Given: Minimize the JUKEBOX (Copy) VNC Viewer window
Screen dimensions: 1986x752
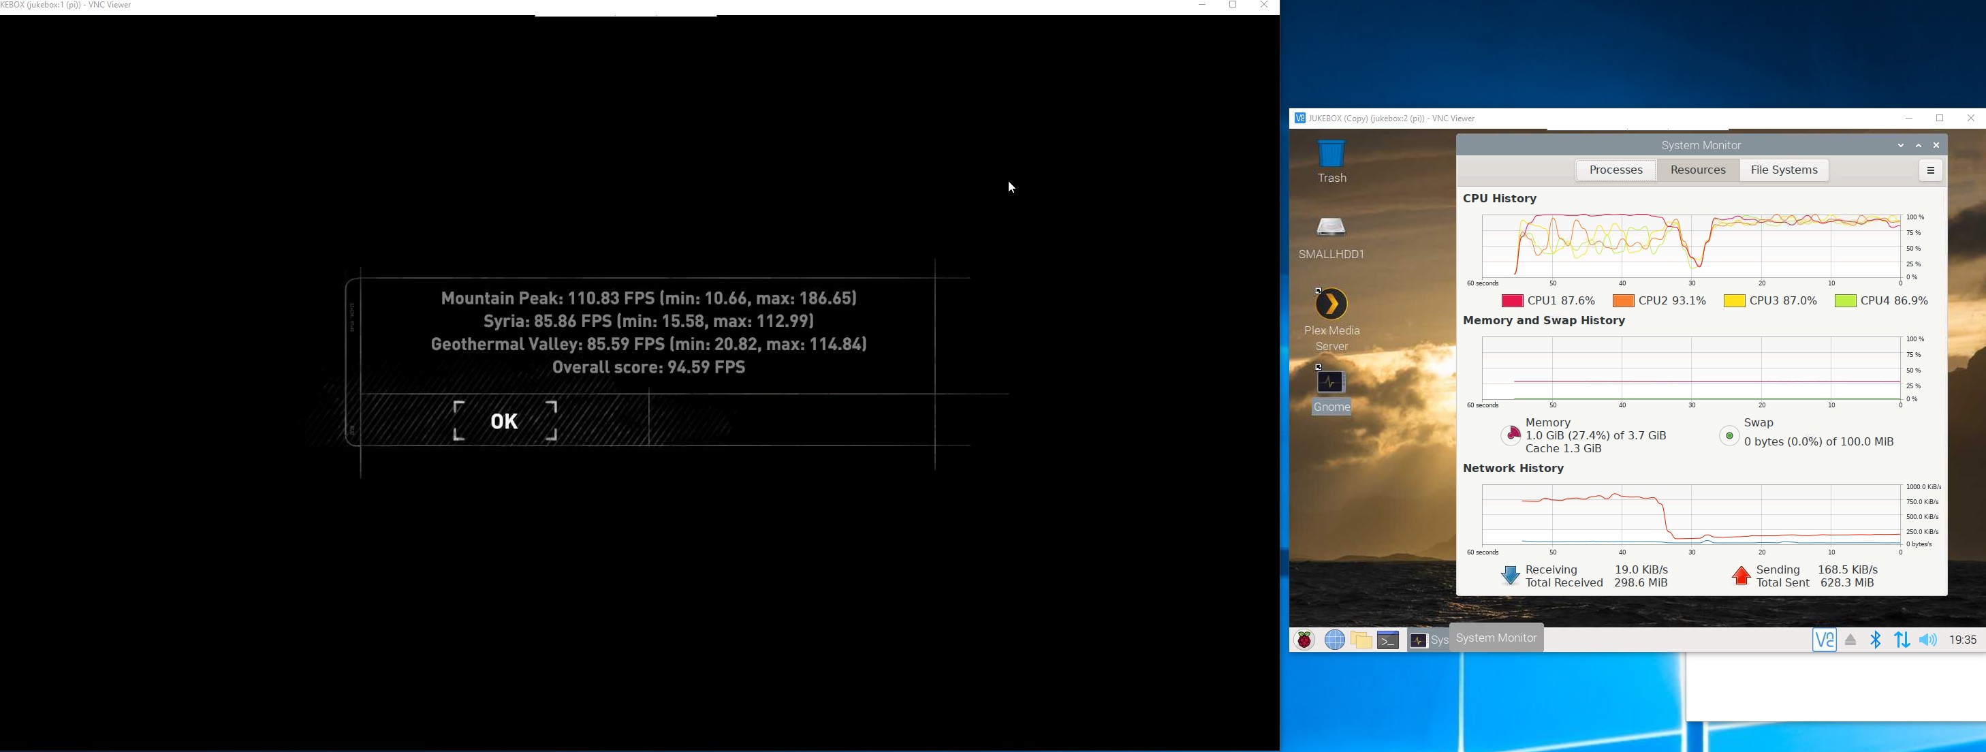Looking at the screenshot, I should [x=1909, y=119].
